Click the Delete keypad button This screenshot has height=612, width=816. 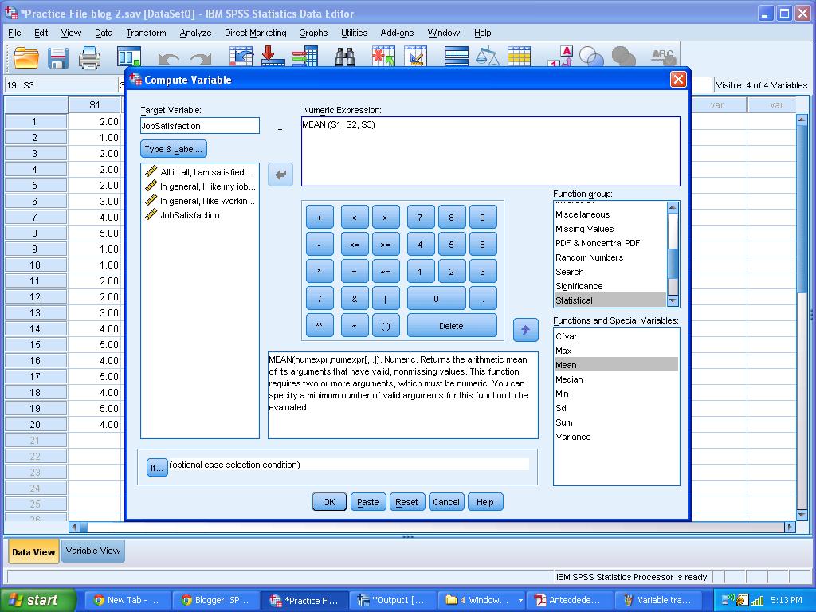coord(451,326)
